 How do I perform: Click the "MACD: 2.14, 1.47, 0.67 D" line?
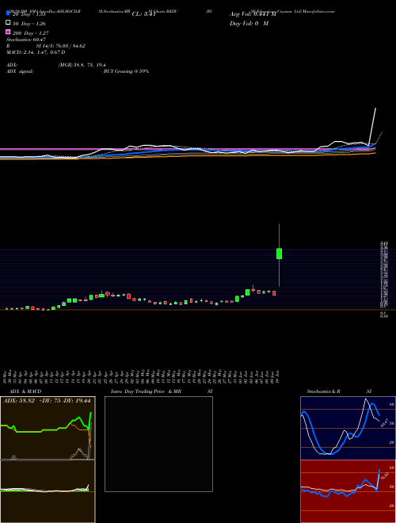tap(36, 52)
